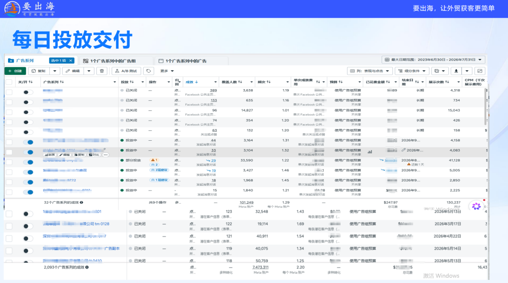This screenshot has height=283, width=508.
Task: Toggle on campaign with 389 results
Action: tap(28, 92)
